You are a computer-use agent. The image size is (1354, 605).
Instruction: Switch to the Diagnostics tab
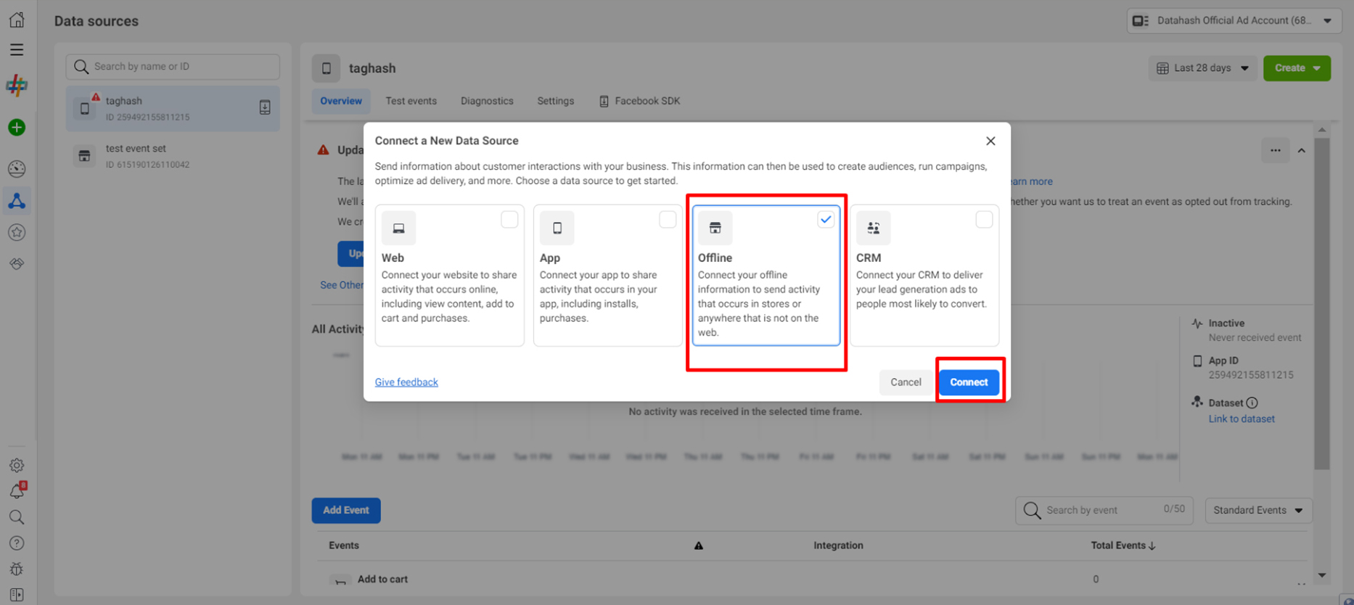487,101
